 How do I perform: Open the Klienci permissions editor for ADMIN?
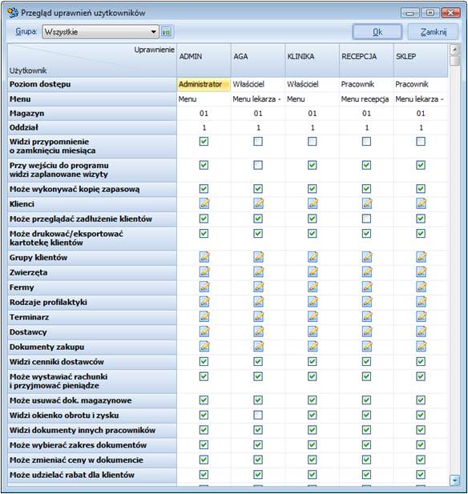(204, 203)
